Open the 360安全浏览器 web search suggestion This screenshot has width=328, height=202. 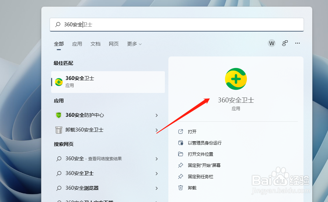click(x=108, y=188)
